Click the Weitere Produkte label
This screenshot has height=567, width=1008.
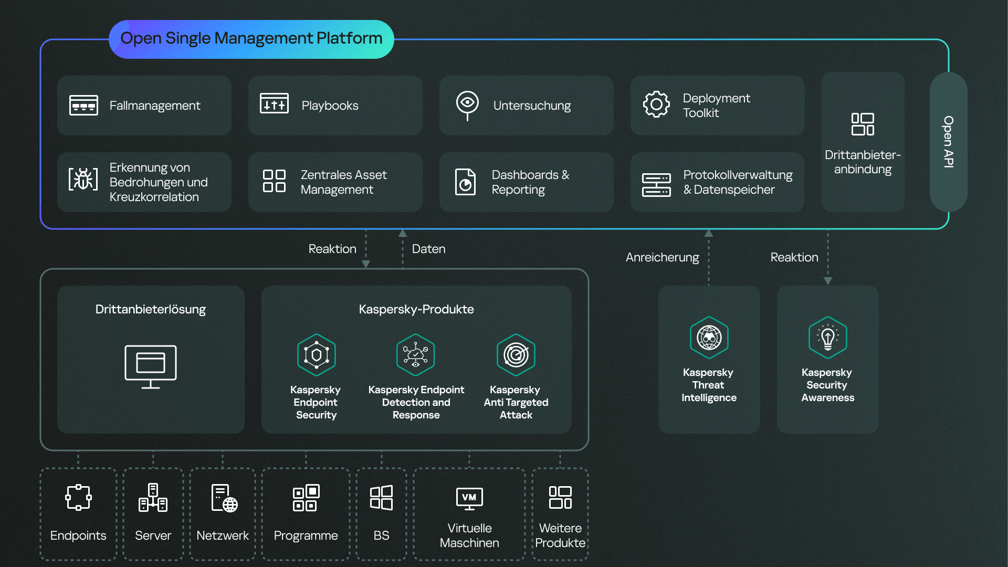coord(560,535)
